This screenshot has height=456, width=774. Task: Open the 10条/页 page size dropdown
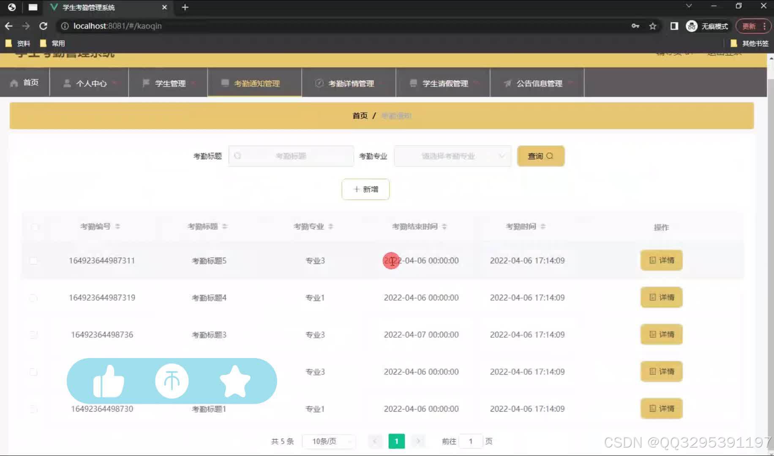329,441
